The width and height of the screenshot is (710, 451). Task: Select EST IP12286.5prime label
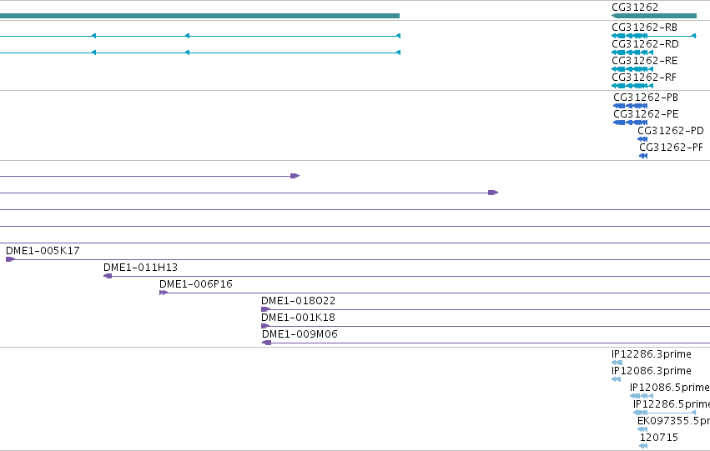pyautogui.click(x=672, y=404)
